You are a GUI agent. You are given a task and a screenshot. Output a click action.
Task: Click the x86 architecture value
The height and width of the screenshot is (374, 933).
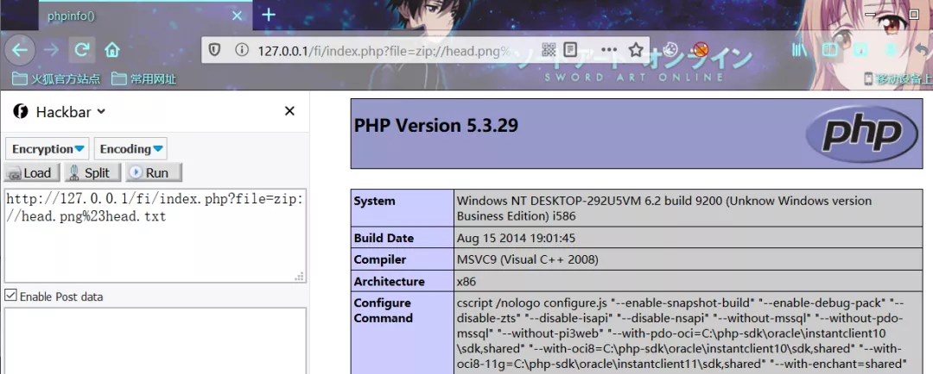click(466, 282)
